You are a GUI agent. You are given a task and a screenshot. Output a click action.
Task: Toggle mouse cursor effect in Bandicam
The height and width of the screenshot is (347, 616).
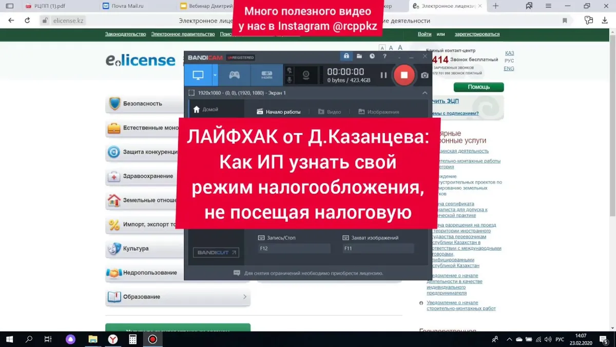tap(290, 70)
